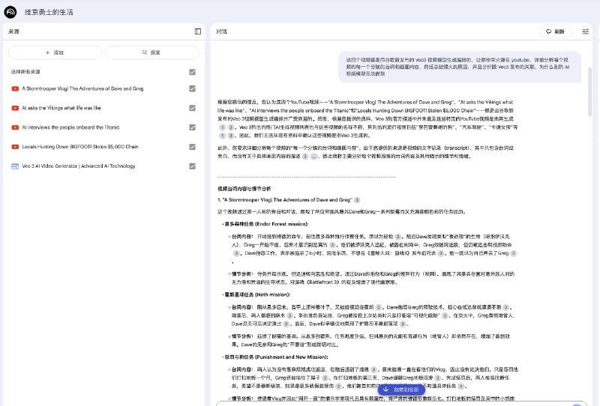Open citation 3 after '可视化威胁'
This screenshot has width=600, height=406.
pyautogui.click(x=445, y=316)
